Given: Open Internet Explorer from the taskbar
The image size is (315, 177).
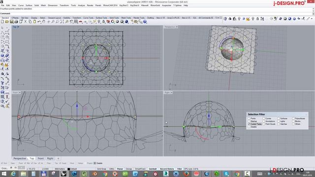Looking at the screenshot, I should tap(13, 174).
